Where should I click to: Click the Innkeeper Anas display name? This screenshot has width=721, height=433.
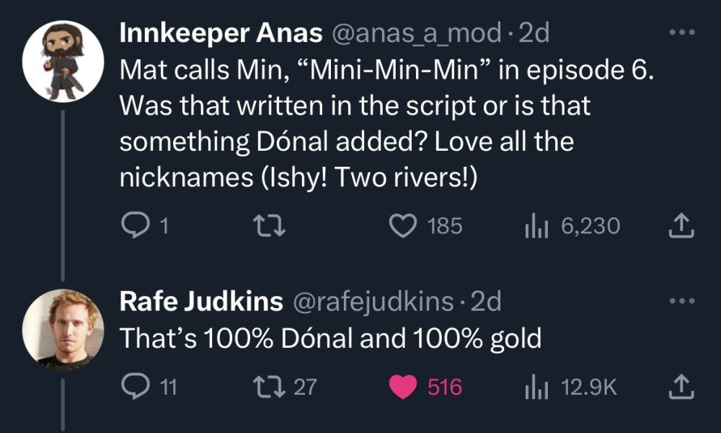pyautogui.click(x=220, y=33)
